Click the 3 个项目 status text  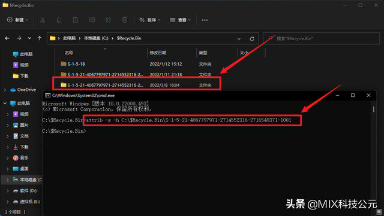pyautogui.click(x=13, y=212)
